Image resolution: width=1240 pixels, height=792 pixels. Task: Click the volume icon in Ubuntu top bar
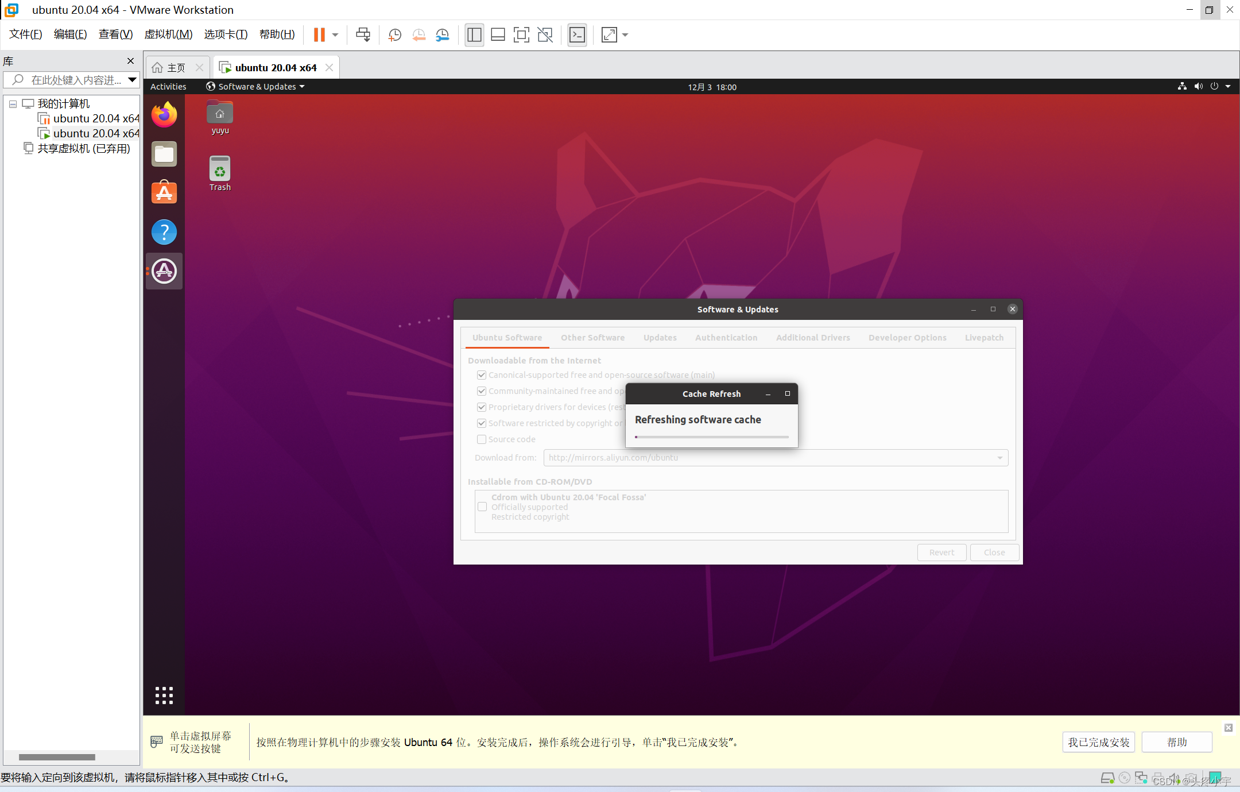point(1199,86)
